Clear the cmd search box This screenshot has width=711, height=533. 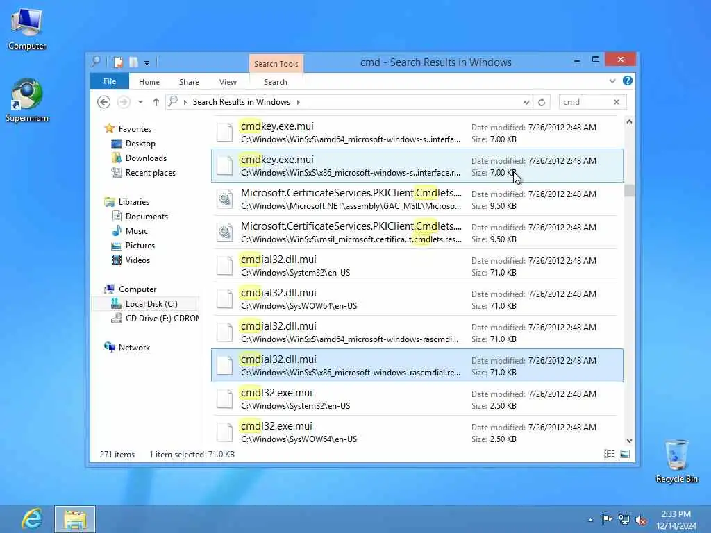click(x=617, y=102)
